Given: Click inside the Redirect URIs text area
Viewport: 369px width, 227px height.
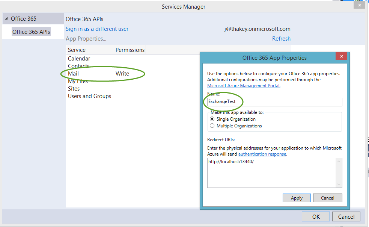Looking at the screenshot, I should (272, 173).
